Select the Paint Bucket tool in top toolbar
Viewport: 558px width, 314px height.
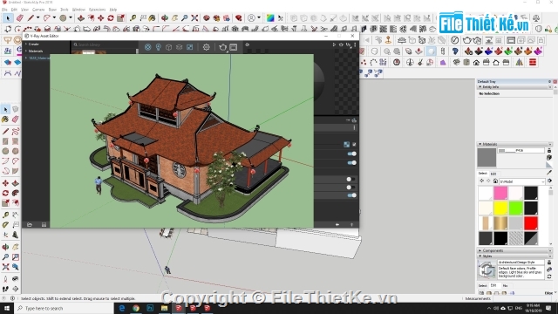coord(153,17)
